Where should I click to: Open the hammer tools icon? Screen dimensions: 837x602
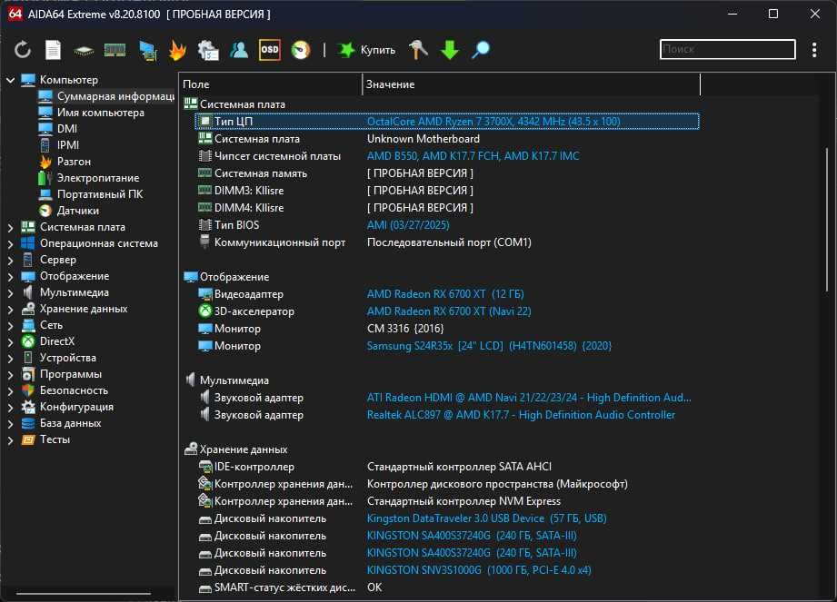(418, 50)
